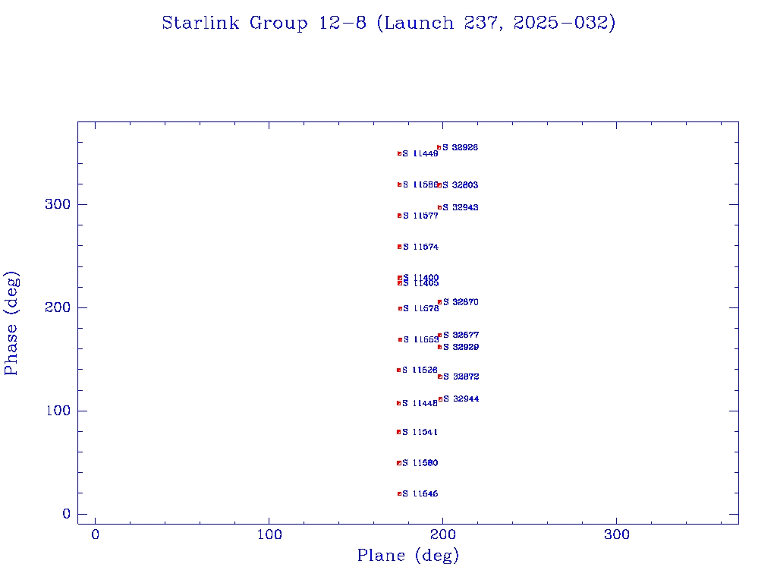Click the S 11541 satellite label
The height and width of the screenshot is (583, 777).
420,432
